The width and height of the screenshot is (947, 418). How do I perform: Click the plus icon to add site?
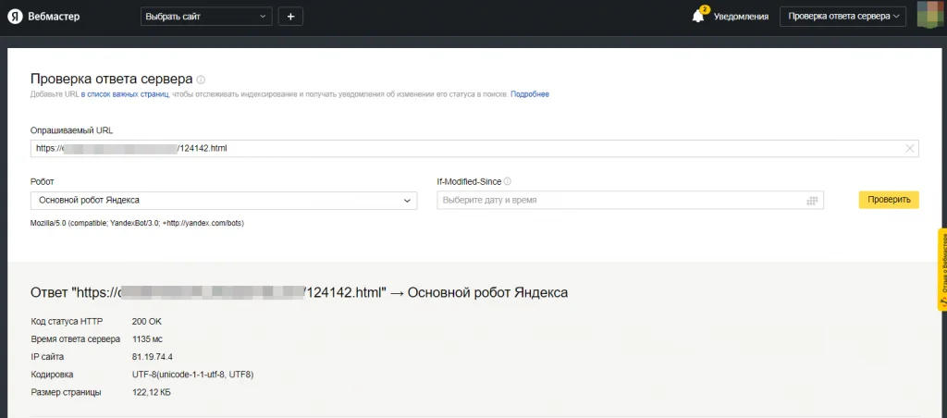pos(290,17)
